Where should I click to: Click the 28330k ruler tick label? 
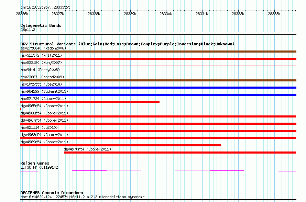(166, 14)
